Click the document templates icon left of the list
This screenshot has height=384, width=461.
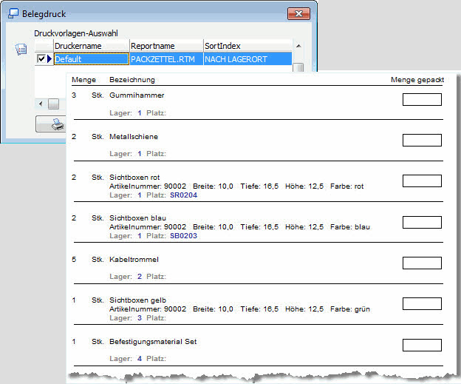[x=21, y=50]
